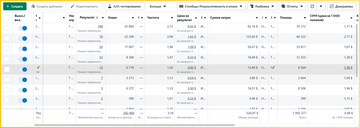This screenshot has width=360, height=128.
Task: Switch off toggle in row with 2 results
Action: tap(23, 100)
